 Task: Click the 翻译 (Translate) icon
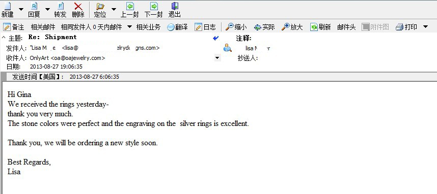(x=171, y=27)
